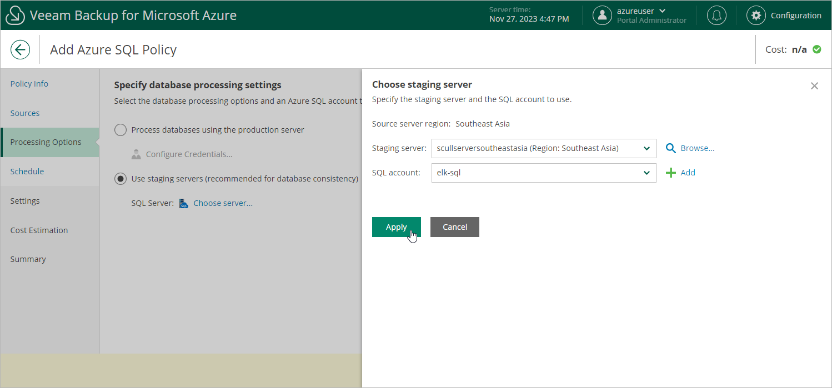Screen dimensions: 832x388
Task: Select Use staging servers option
Action: (120, 179)
